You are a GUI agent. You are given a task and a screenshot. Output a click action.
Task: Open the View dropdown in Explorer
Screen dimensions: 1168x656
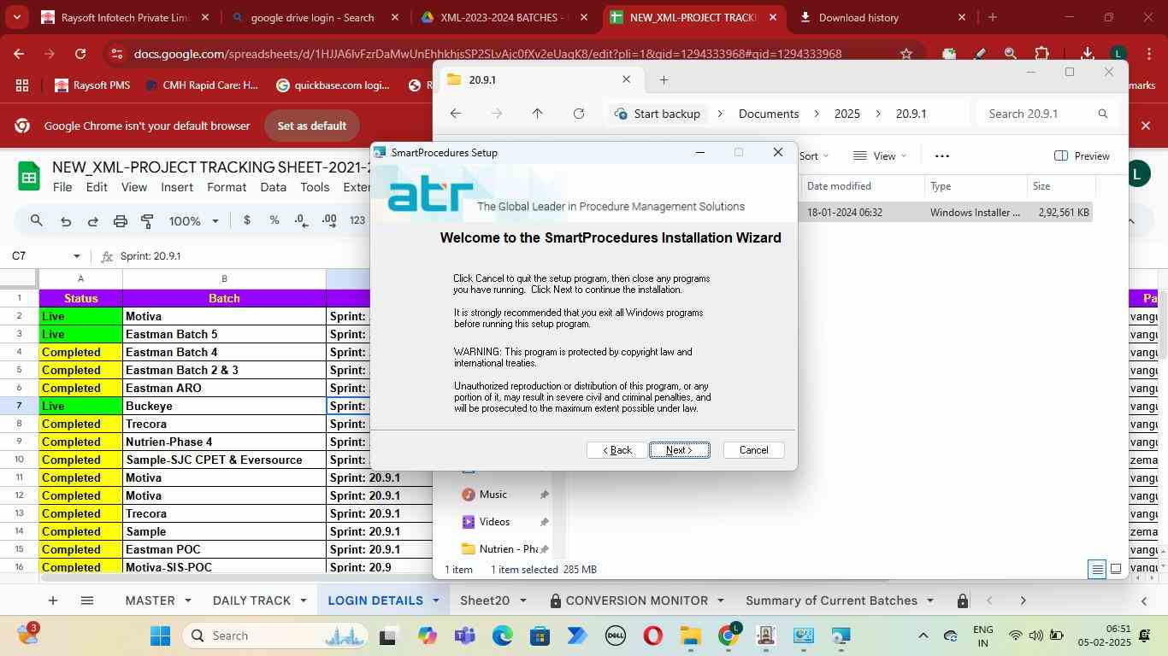coord(881,155)
